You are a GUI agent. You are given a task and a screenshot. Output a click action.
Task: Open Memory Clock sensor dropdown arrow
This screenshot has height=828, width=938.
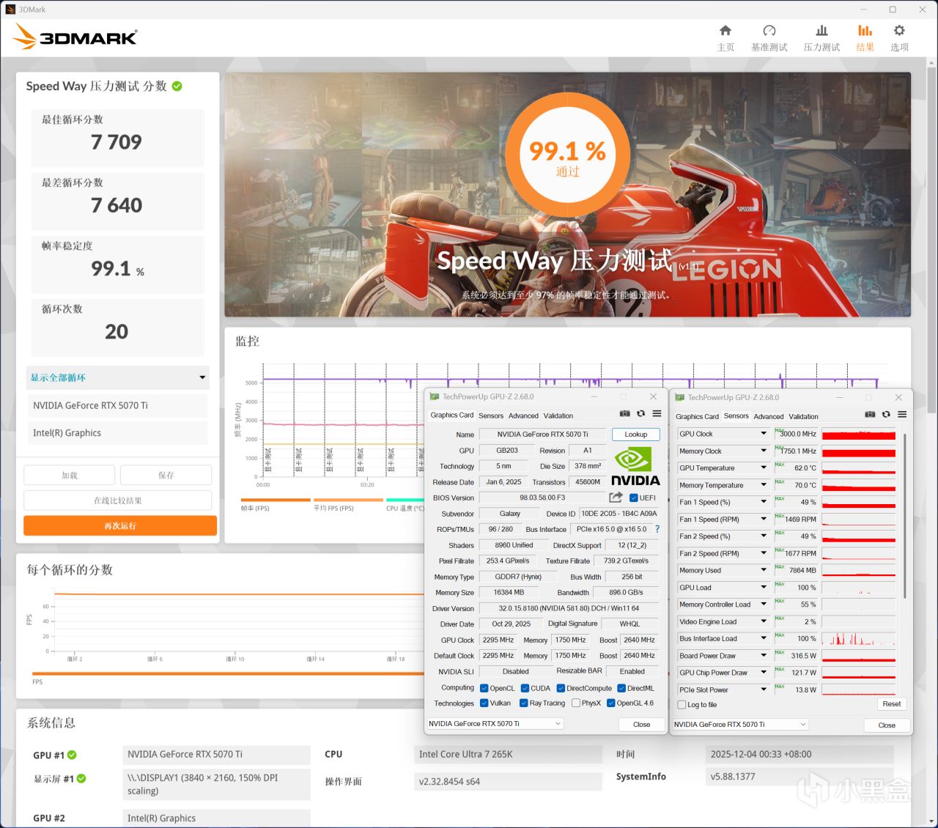(764, 451)
